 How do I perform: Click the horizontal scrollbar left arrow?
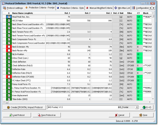pyautogui.click(x=4, y=102)
